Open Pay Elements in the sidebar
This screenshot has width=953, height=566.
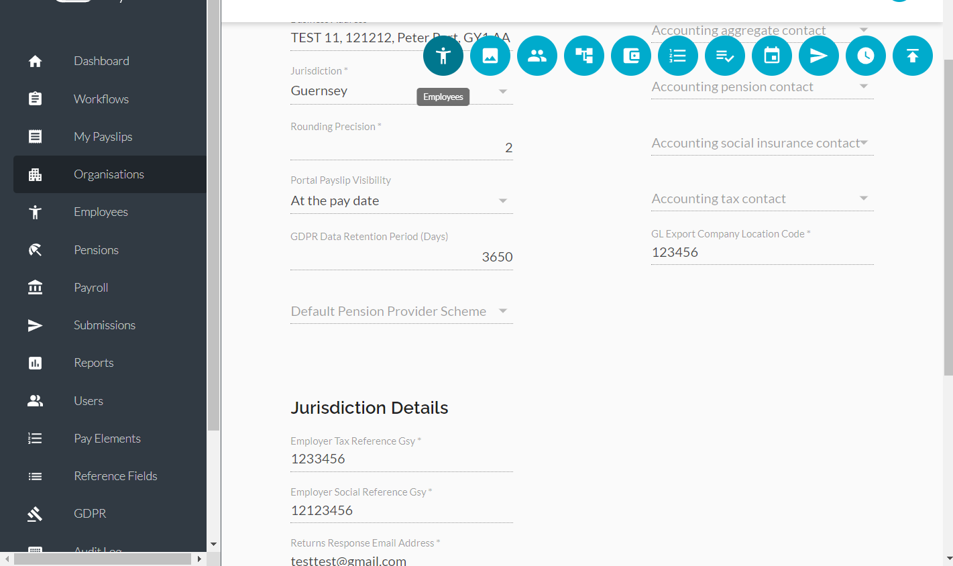[110, 439]
